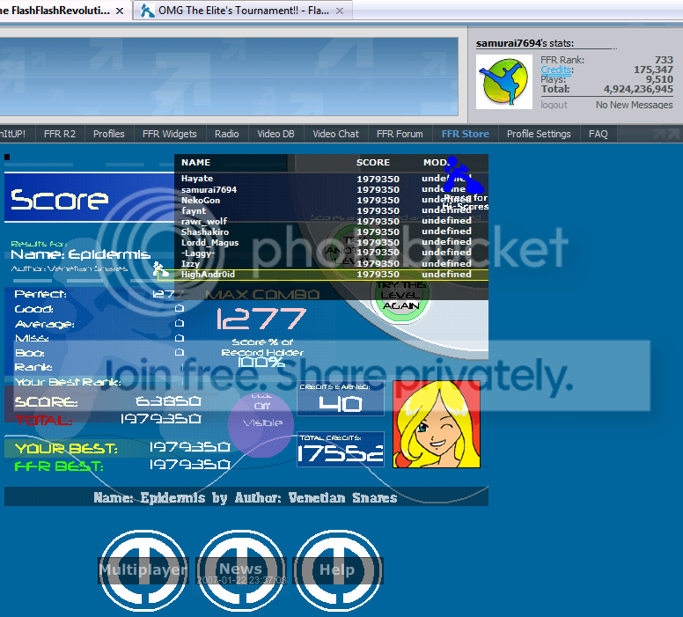
Task: Switch to the OMG The Elite's Tournament tab
Action: tap(238, 11)
